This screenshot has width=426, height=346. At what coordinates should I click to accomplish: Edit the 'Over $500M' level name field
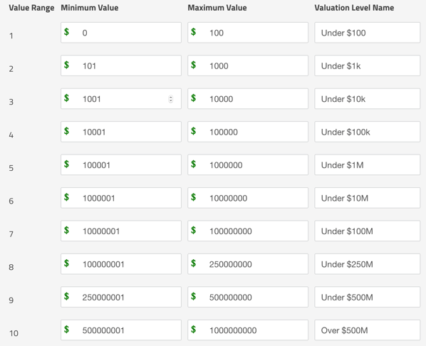point(368,330)
